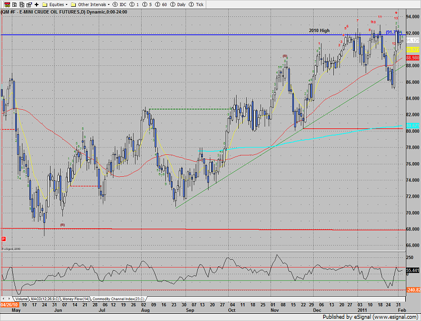Click the yellow 89.977 price label
Screen dimensions: 421x321
413,50
